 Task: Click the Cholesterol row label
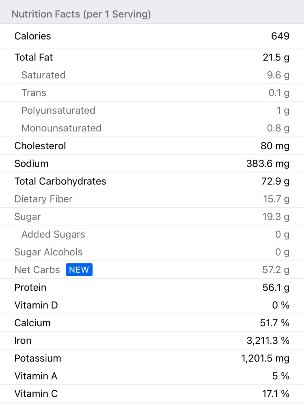(x=40, y=146)
